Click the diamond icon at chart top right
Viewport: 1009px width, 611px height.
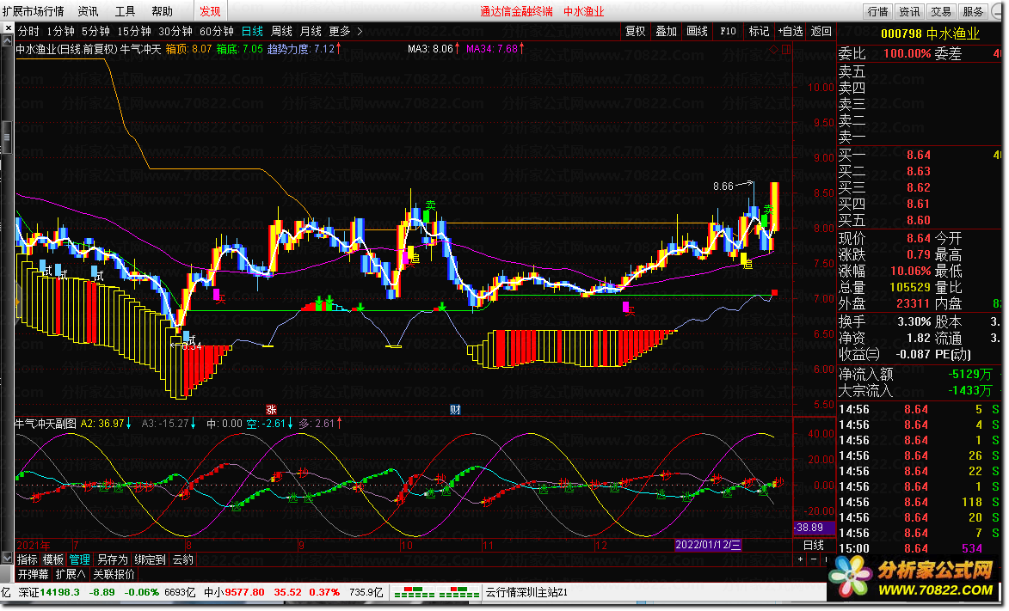(x=774, y=49)
